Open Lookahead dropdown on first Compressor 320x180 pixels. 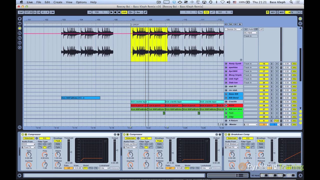(x=104, y=168)
